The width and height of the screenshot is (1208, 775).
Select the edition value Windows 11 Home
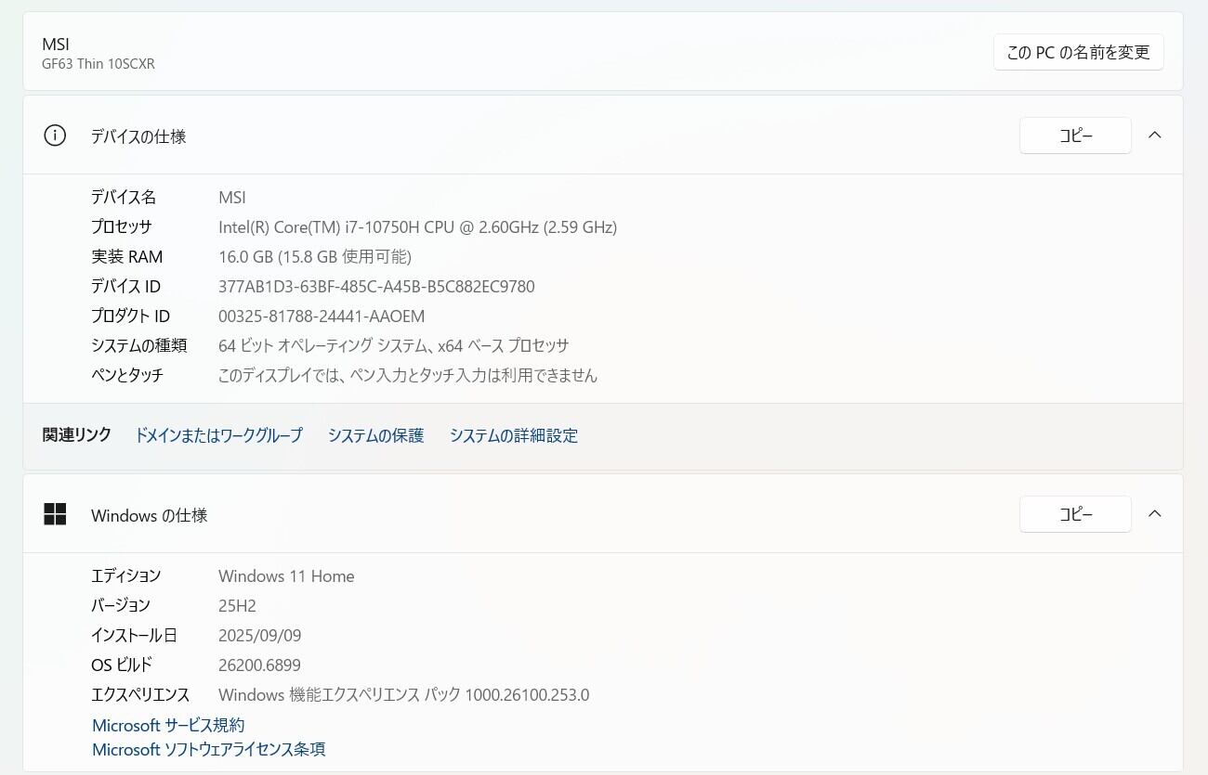(286, 575)
